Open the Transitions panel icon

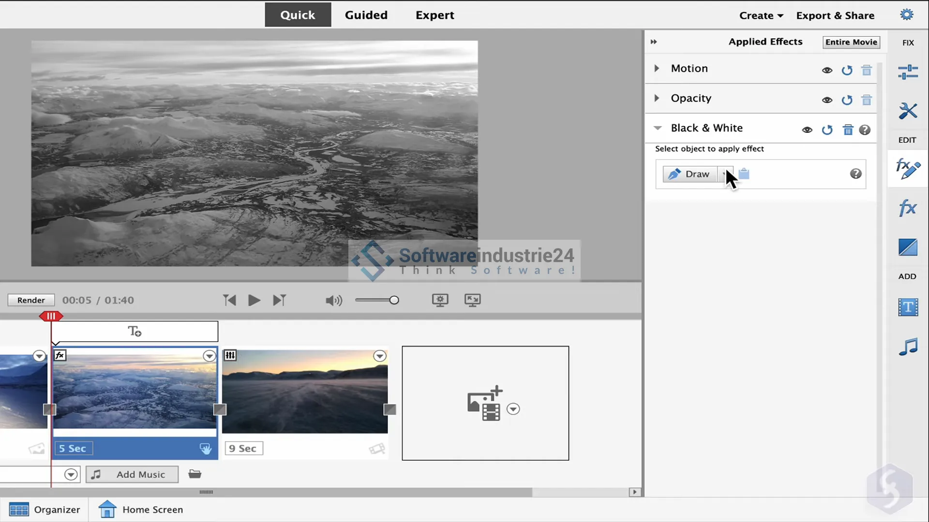click(908, 247)
